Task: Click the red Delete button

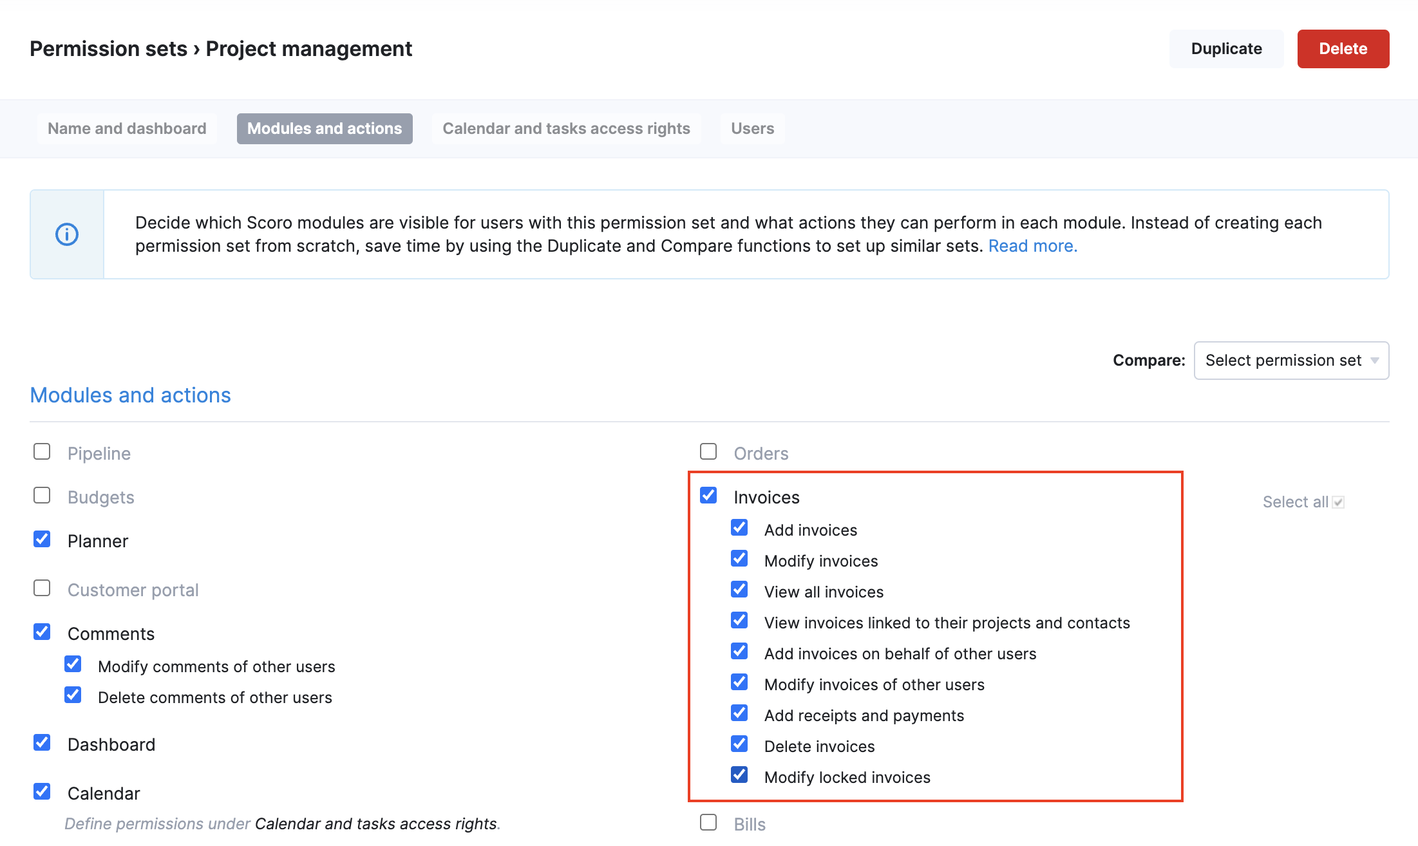Action: tap(1343, 49)
